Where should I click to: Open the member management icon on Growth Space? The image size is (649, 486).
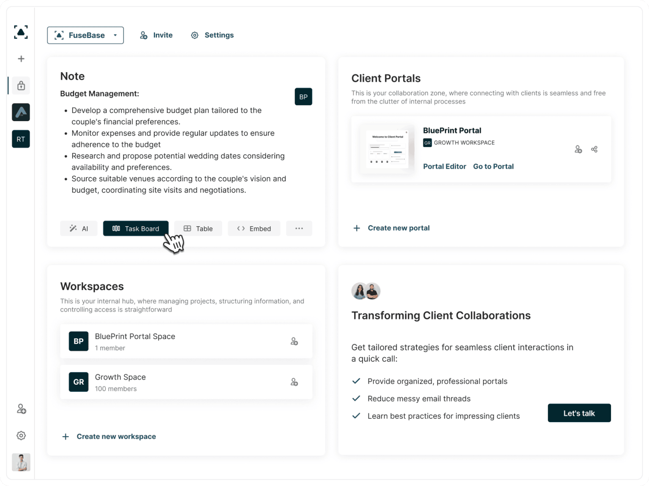click(294, 382)
